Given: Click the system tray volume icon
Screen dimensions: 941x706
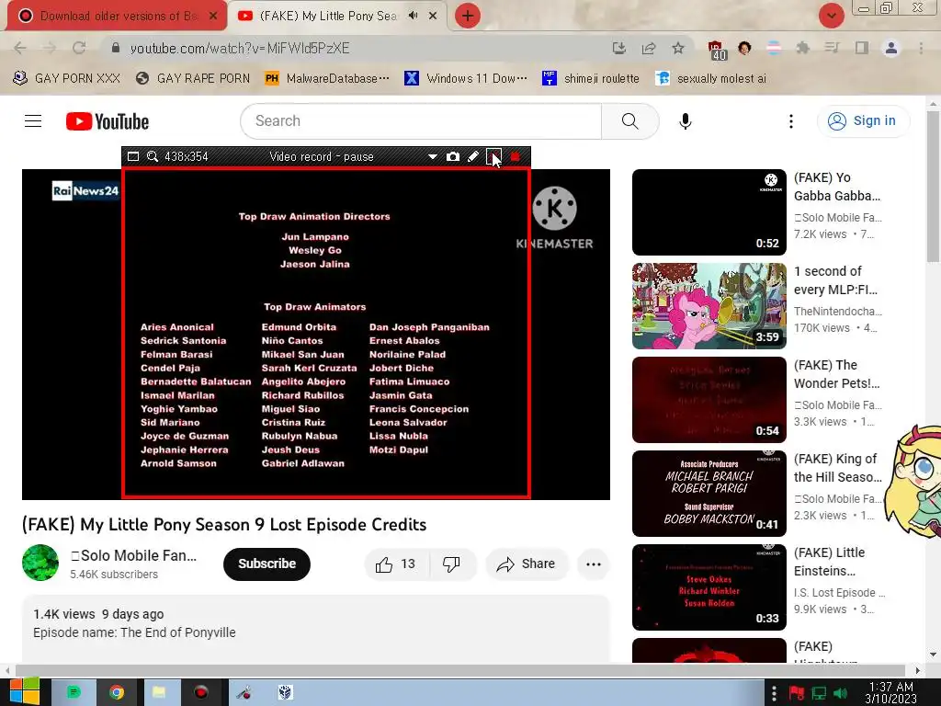Looking at the screenshot, I should click(x=840, y=693).
